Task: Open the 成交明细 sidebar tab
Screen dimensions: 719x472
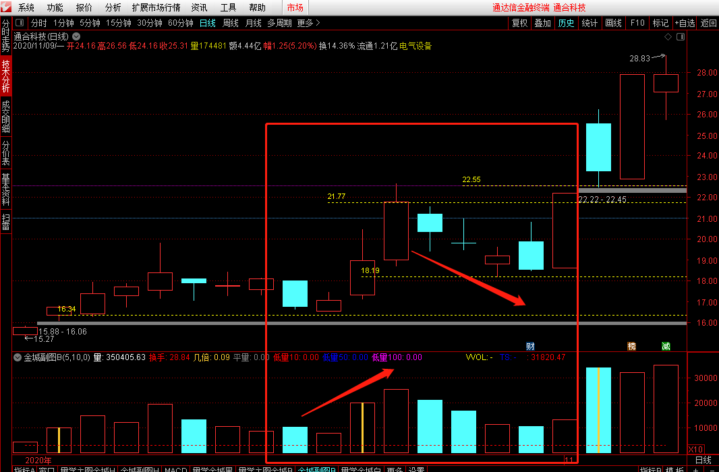Action: pos(6,117)
